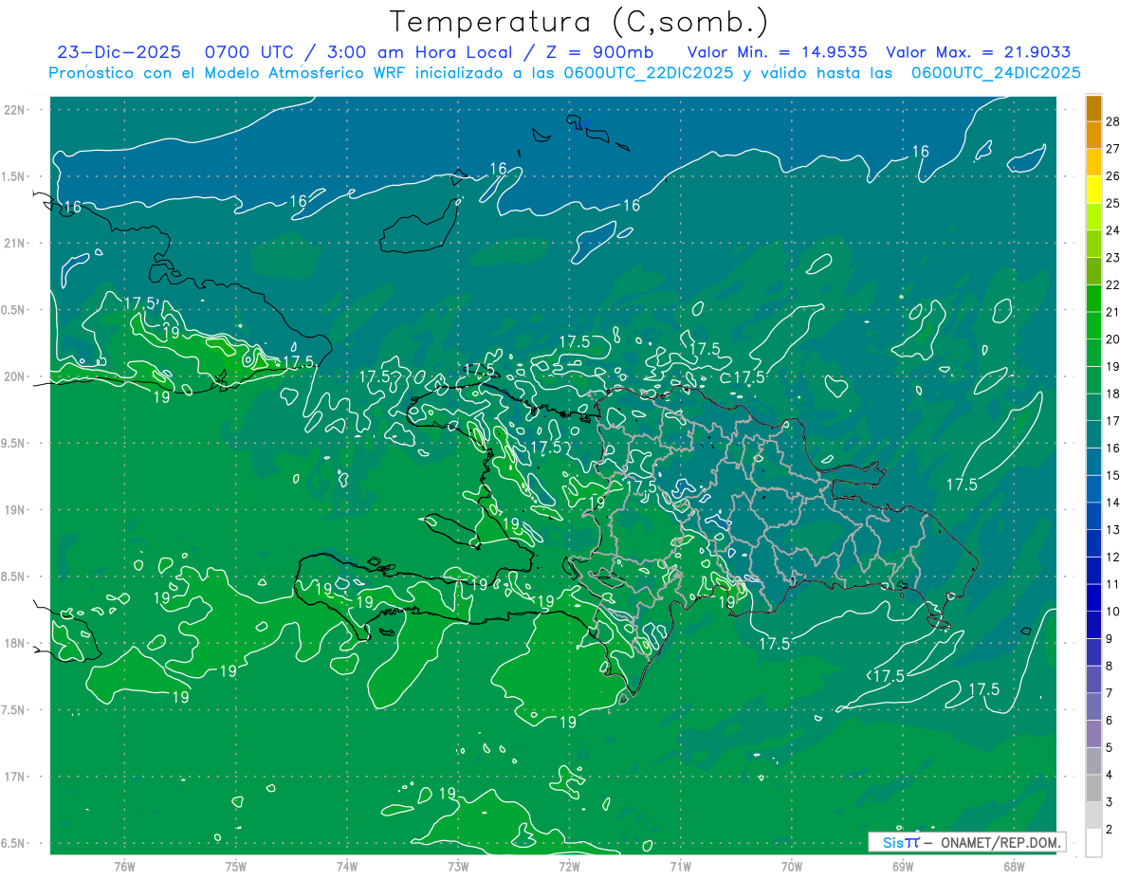This screenshot has height=879, width=1138.
Task: Select the '0600UTC_24DIC2025' validity text
Action: (x=996, y=73)
